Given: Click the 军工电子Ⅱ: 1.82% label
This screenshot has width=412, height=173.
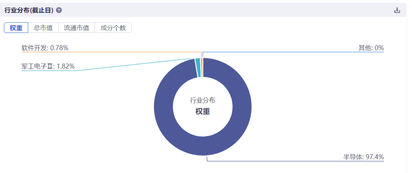Looking at the screenshot, I should [x=48, y=66].
